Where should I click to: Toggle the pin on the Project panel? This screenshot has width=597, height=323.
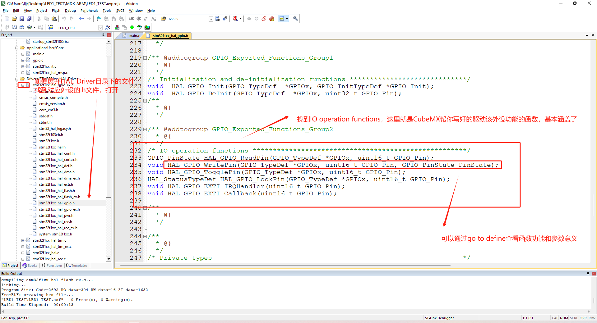tap(103, 35)
